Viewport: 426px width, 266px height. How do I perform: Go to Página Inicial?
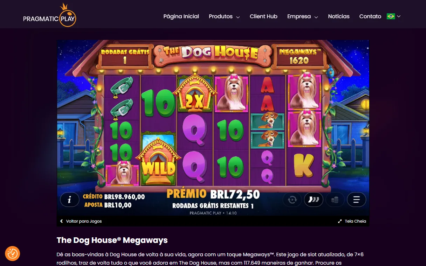click(181, 16)
